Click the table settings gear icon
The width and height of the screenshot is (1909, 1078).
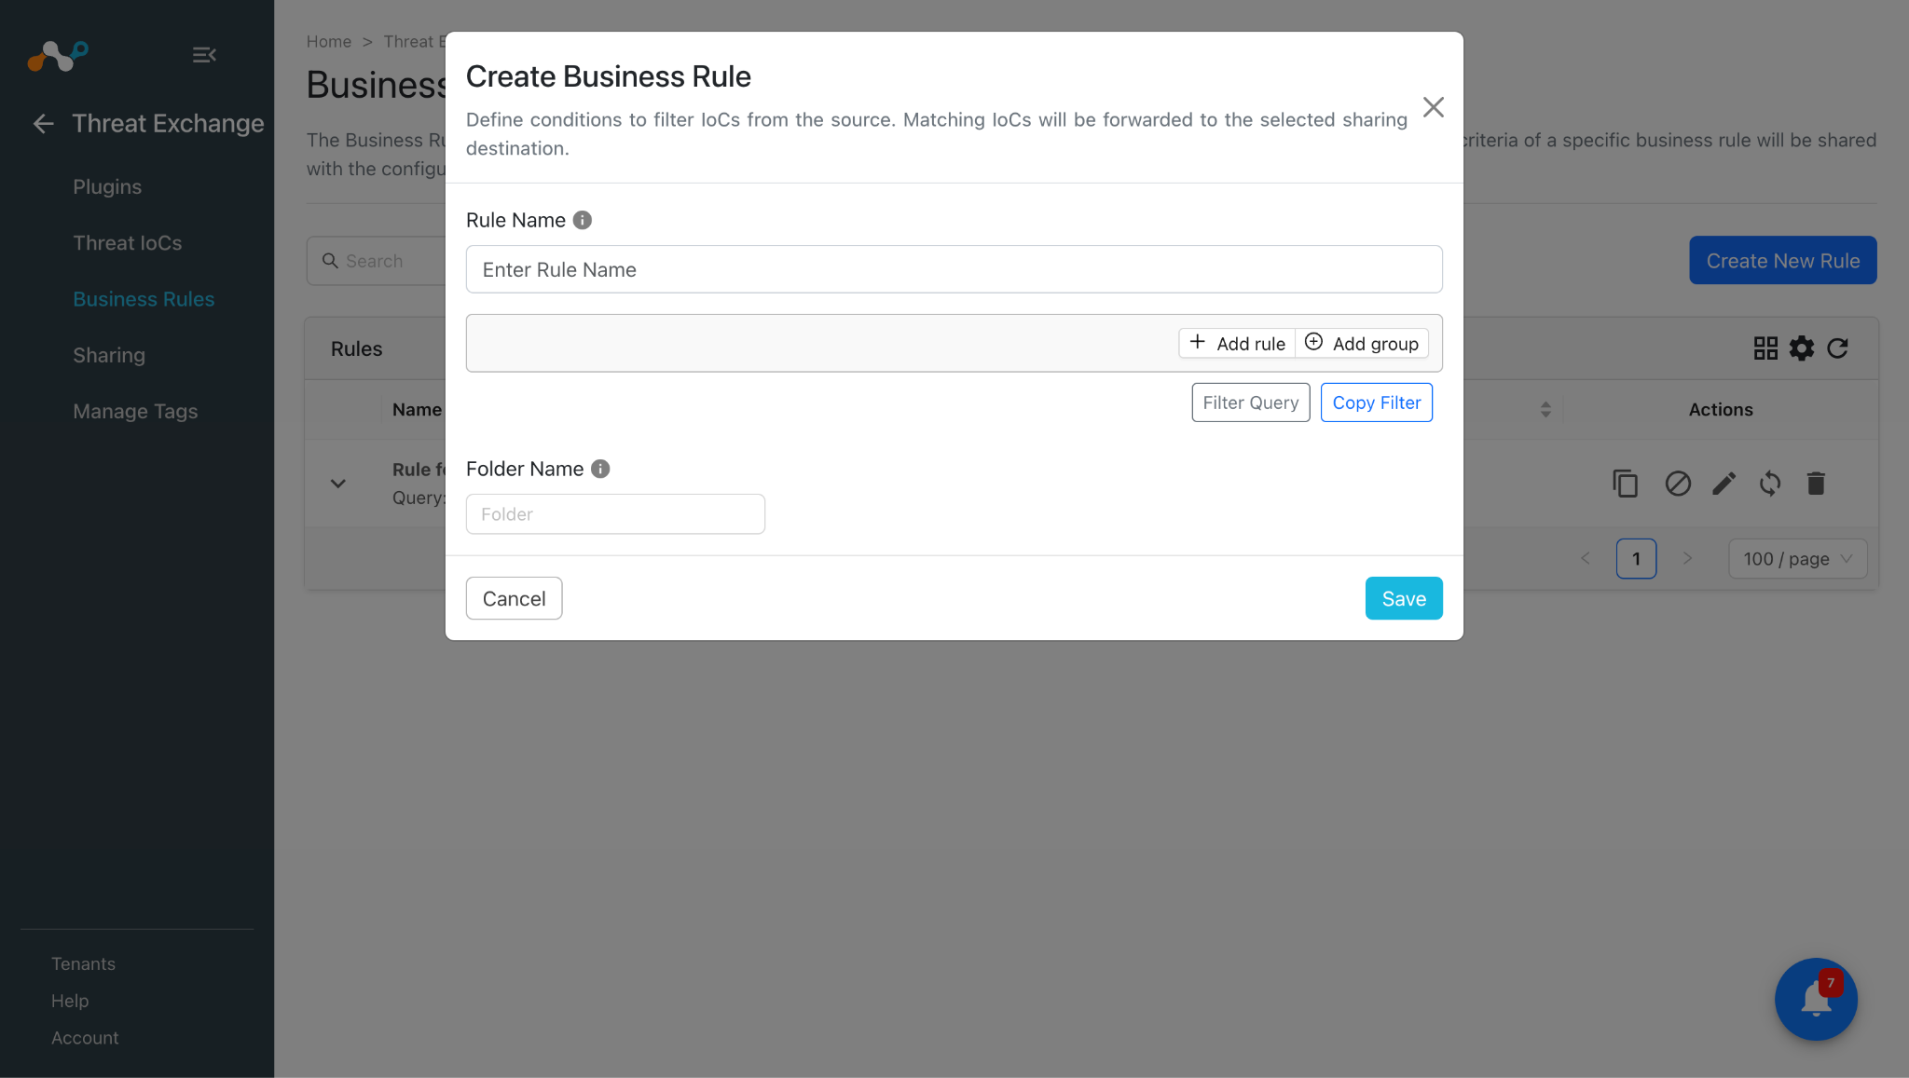tap(1802, 348)
